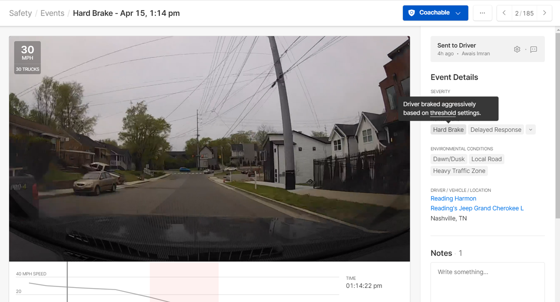This screenshot has width=560, height=302.
Task: Select the Hard Brake behavior tag
Action: tap(448, 130)
